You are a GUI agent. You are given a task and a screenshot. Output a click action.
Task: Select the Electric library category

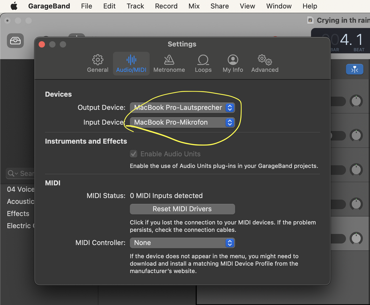pyautogui.click(x=21, y=226)
